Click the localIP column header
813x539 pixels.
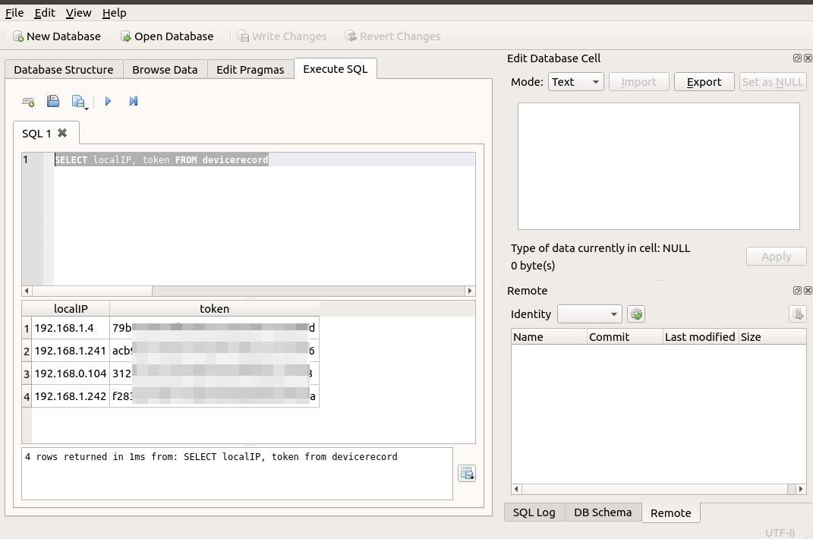(x=71, y=309)
